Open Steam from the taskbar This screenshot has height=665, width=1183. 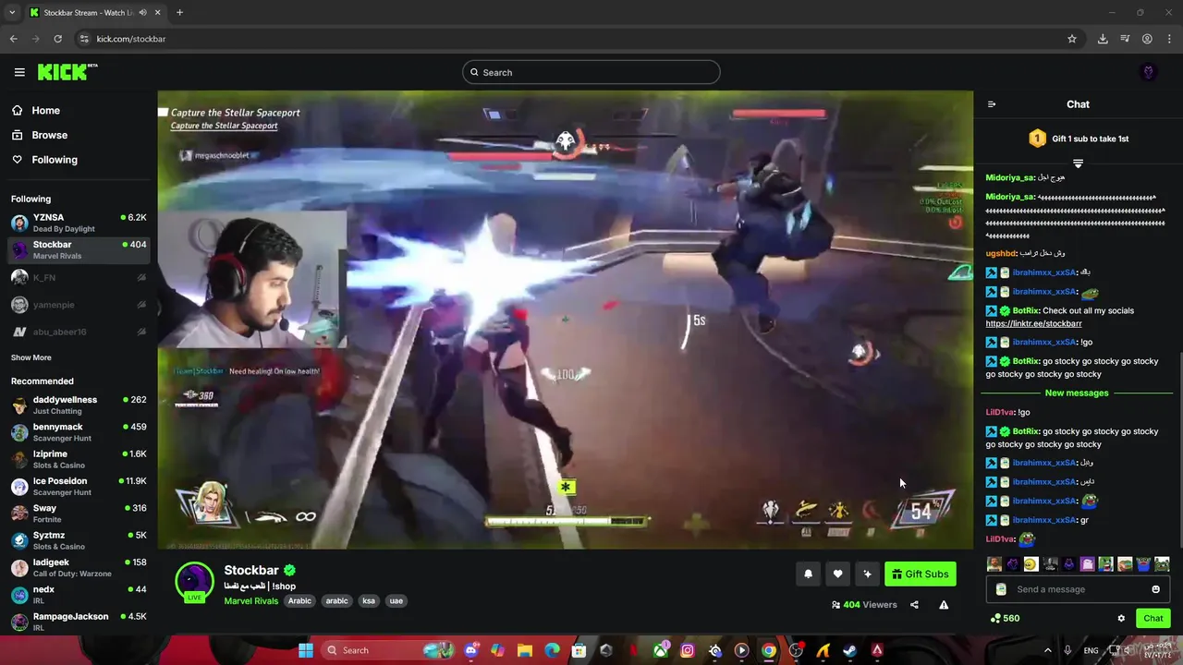coord(849,650)
